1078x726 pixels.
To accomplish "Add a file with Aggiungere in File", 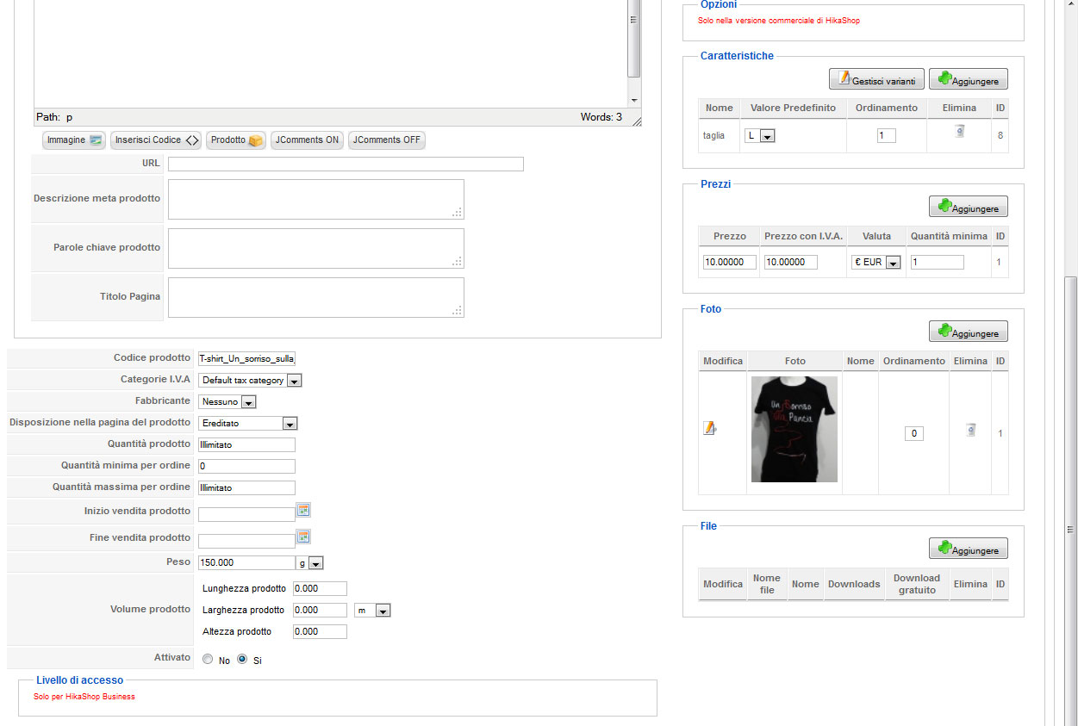I will point(968,549).
